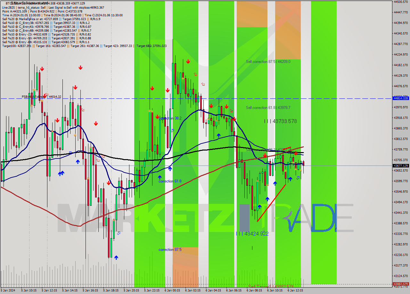Click the 44447.770 price axis value
The height and width of the screenshot is (294, 410).
click(x=401, y=12)
